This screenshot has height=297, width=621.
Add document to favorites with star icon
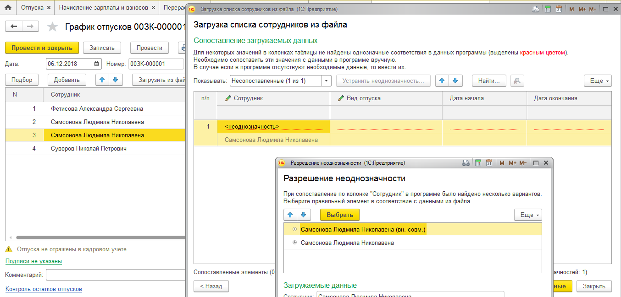pyautogui.click(x=53, y=27)
